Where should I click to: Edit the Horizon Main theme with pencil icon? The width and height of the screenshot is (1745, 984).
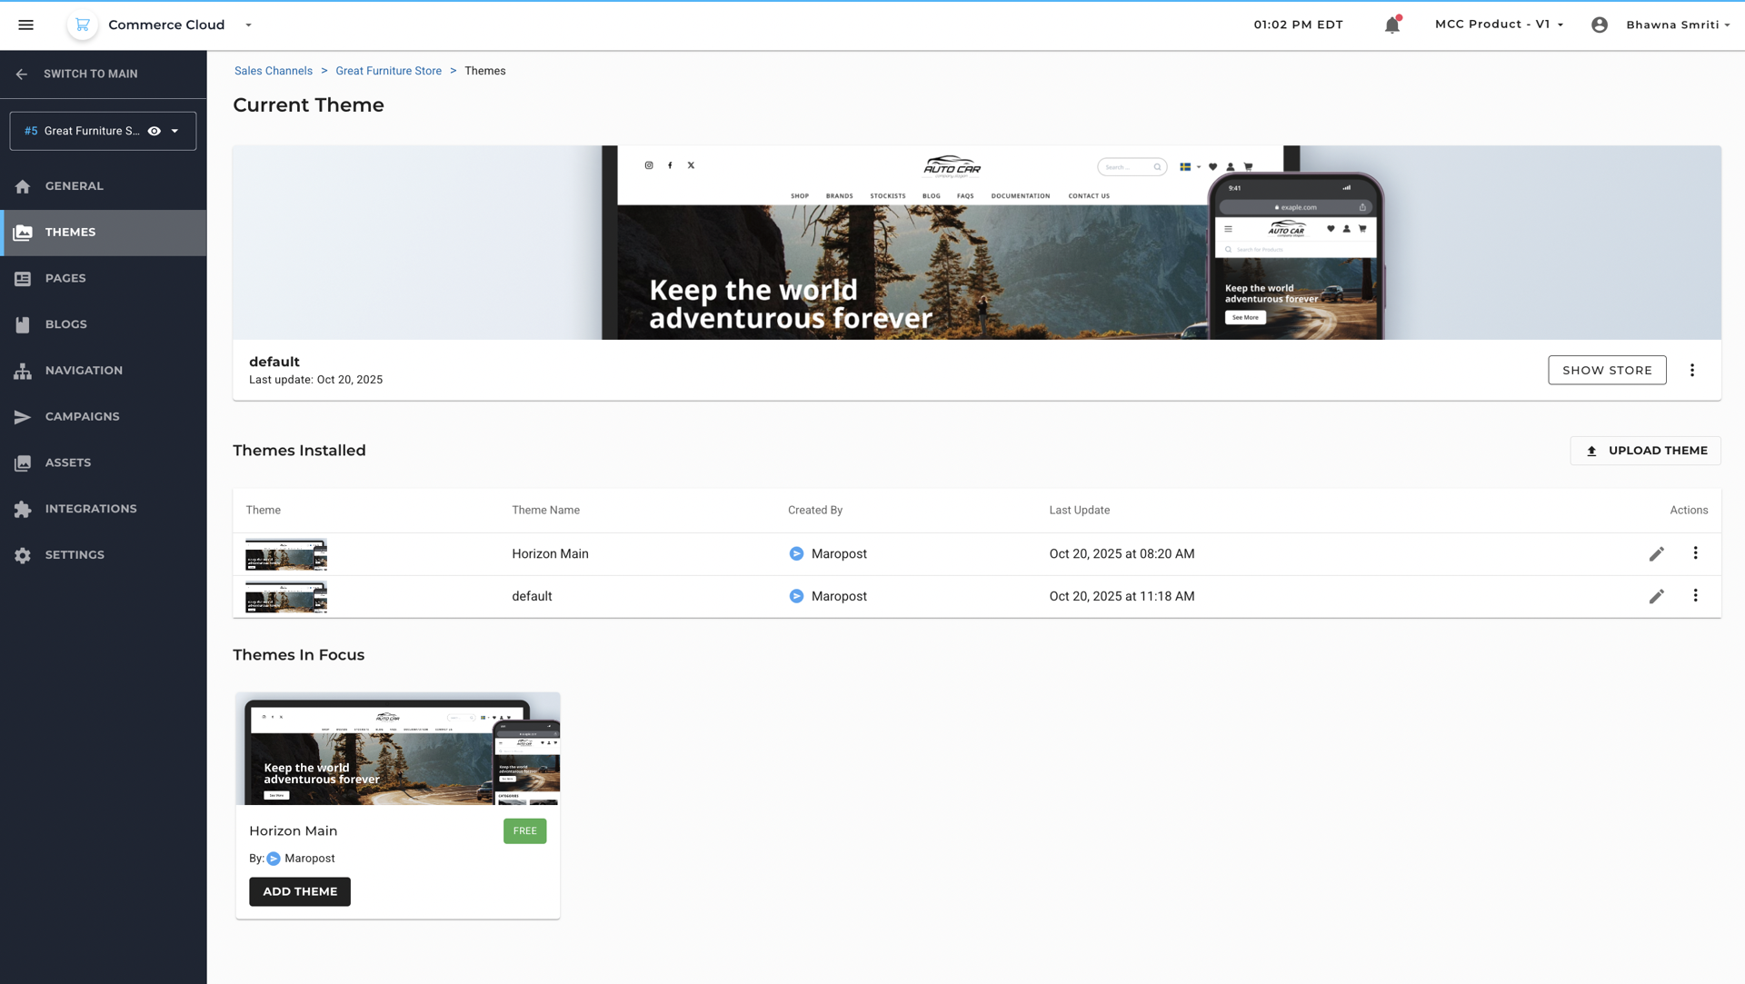point(1656,554)
